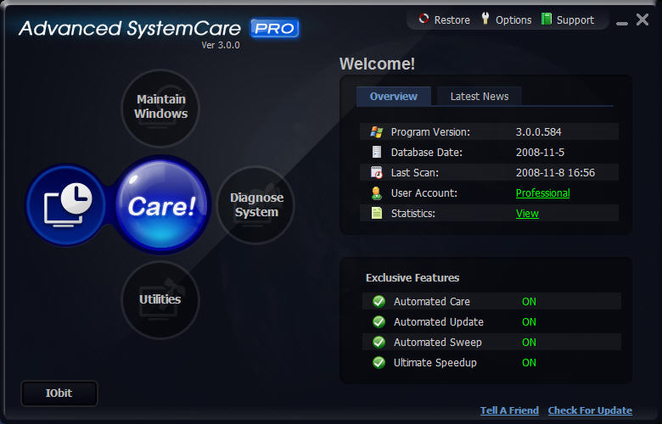Close the Advanced SystemCare window
Screen dimensions: 662x424
tap(642, 20)
